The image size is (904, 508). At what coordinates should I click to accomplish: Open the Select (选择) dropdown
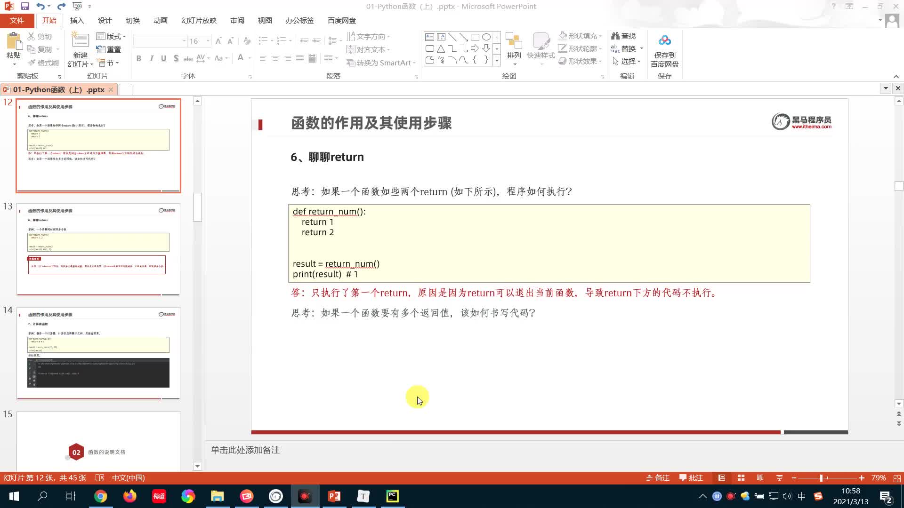pyautogui.click(x=628, y=61)
